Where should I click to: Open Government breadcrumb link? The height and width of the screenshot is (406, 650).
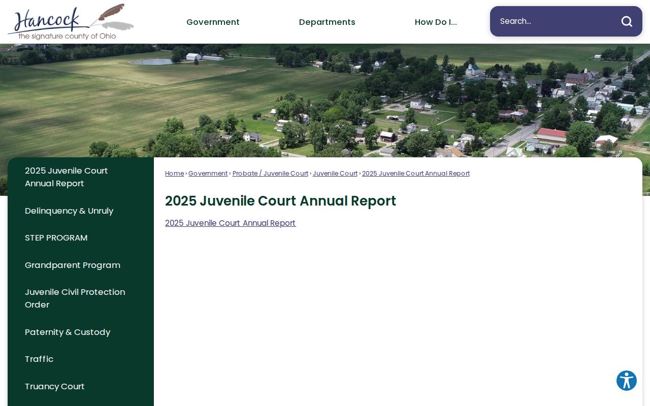coord(208,174)
